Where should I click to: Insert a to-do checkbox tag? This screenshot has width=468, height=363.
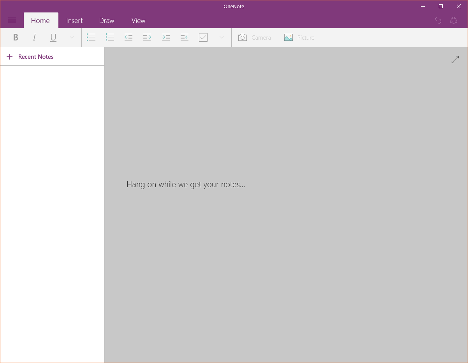tap(203, 37)
